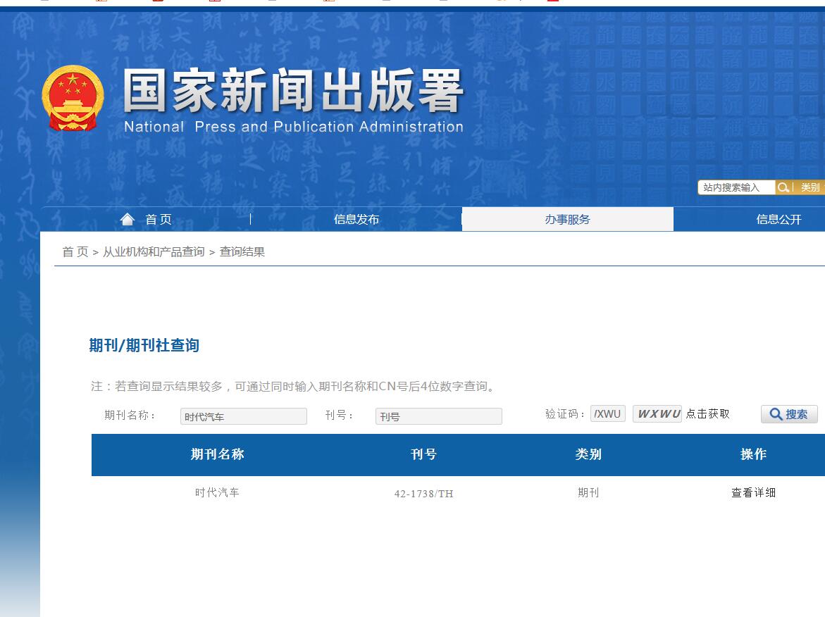Switch to the 信息发布 tab

356,219
